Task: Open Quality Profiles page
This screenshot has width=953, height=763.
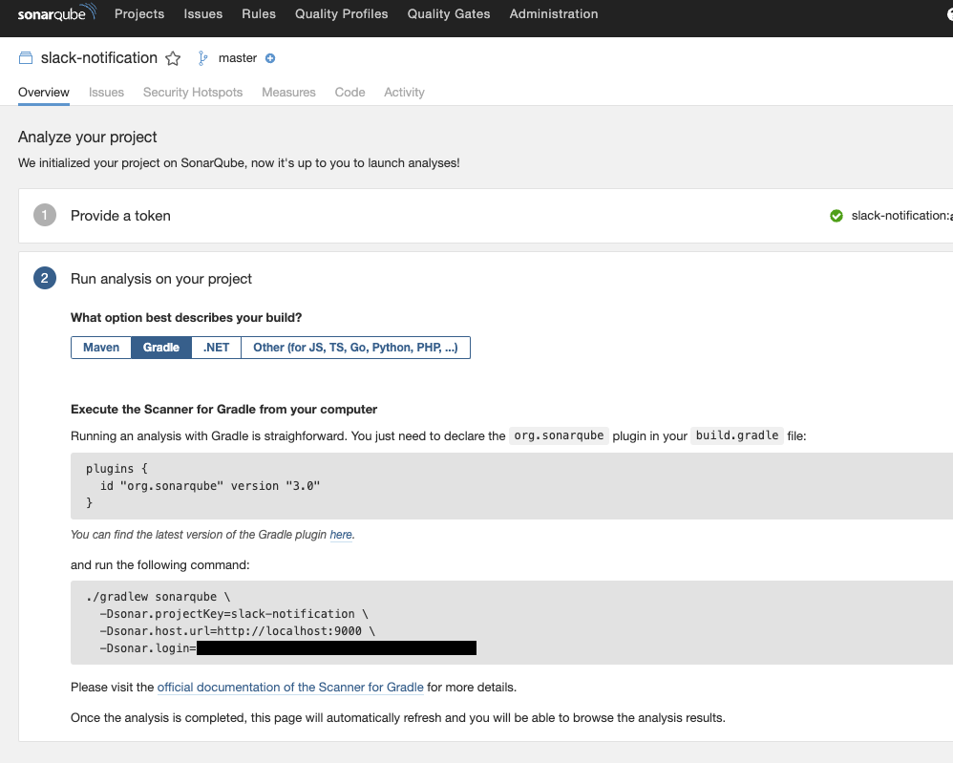Action: [341, 14]
